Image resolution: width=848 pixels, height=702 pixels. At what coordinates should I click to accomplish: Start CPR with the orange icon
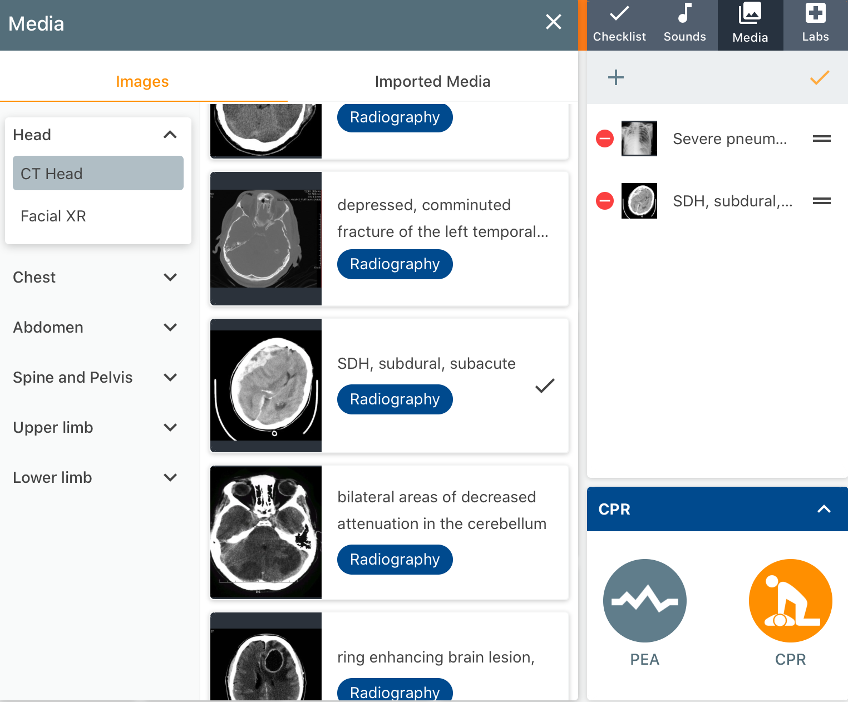[790, 601]
